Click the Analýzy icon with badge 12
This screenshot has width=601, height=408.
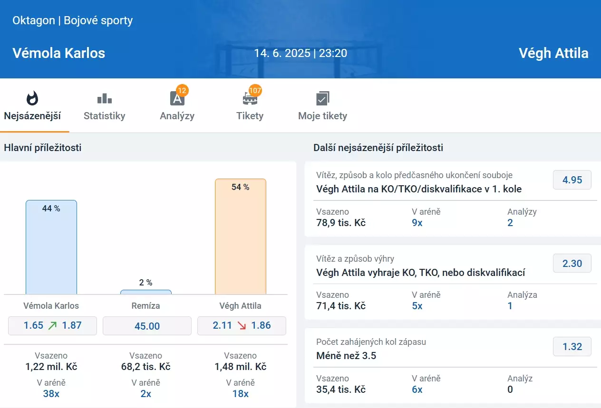click(x=177, y=98)
